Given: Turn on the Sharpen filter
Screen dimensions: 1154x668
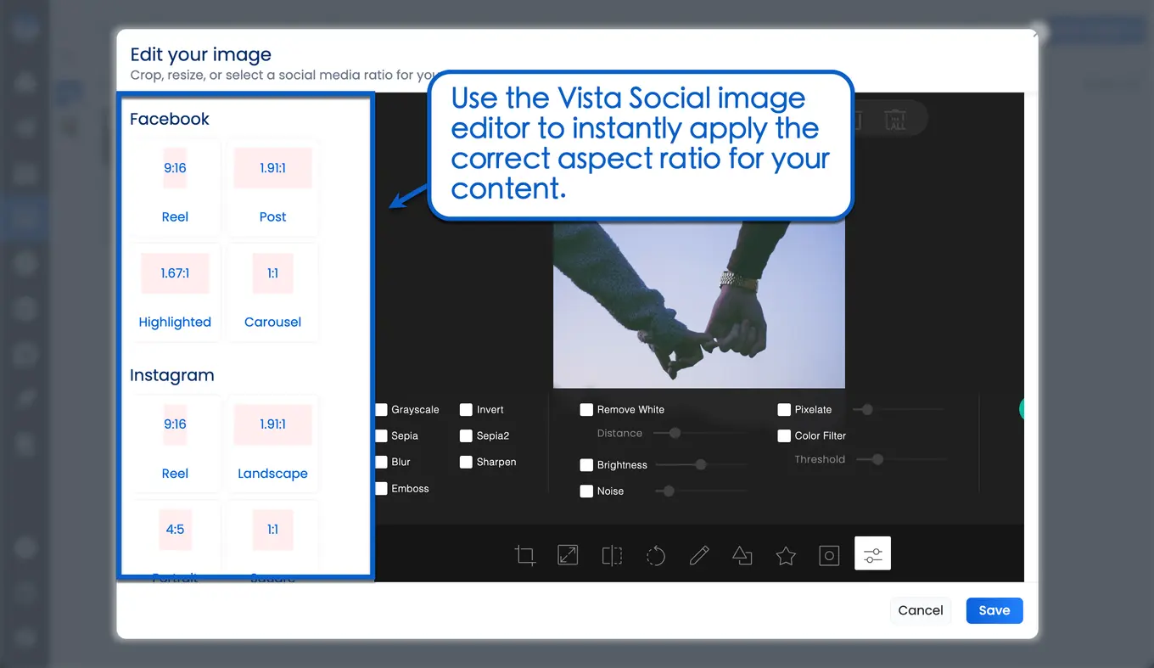Looking at the screenshot, I should (466, 463).
